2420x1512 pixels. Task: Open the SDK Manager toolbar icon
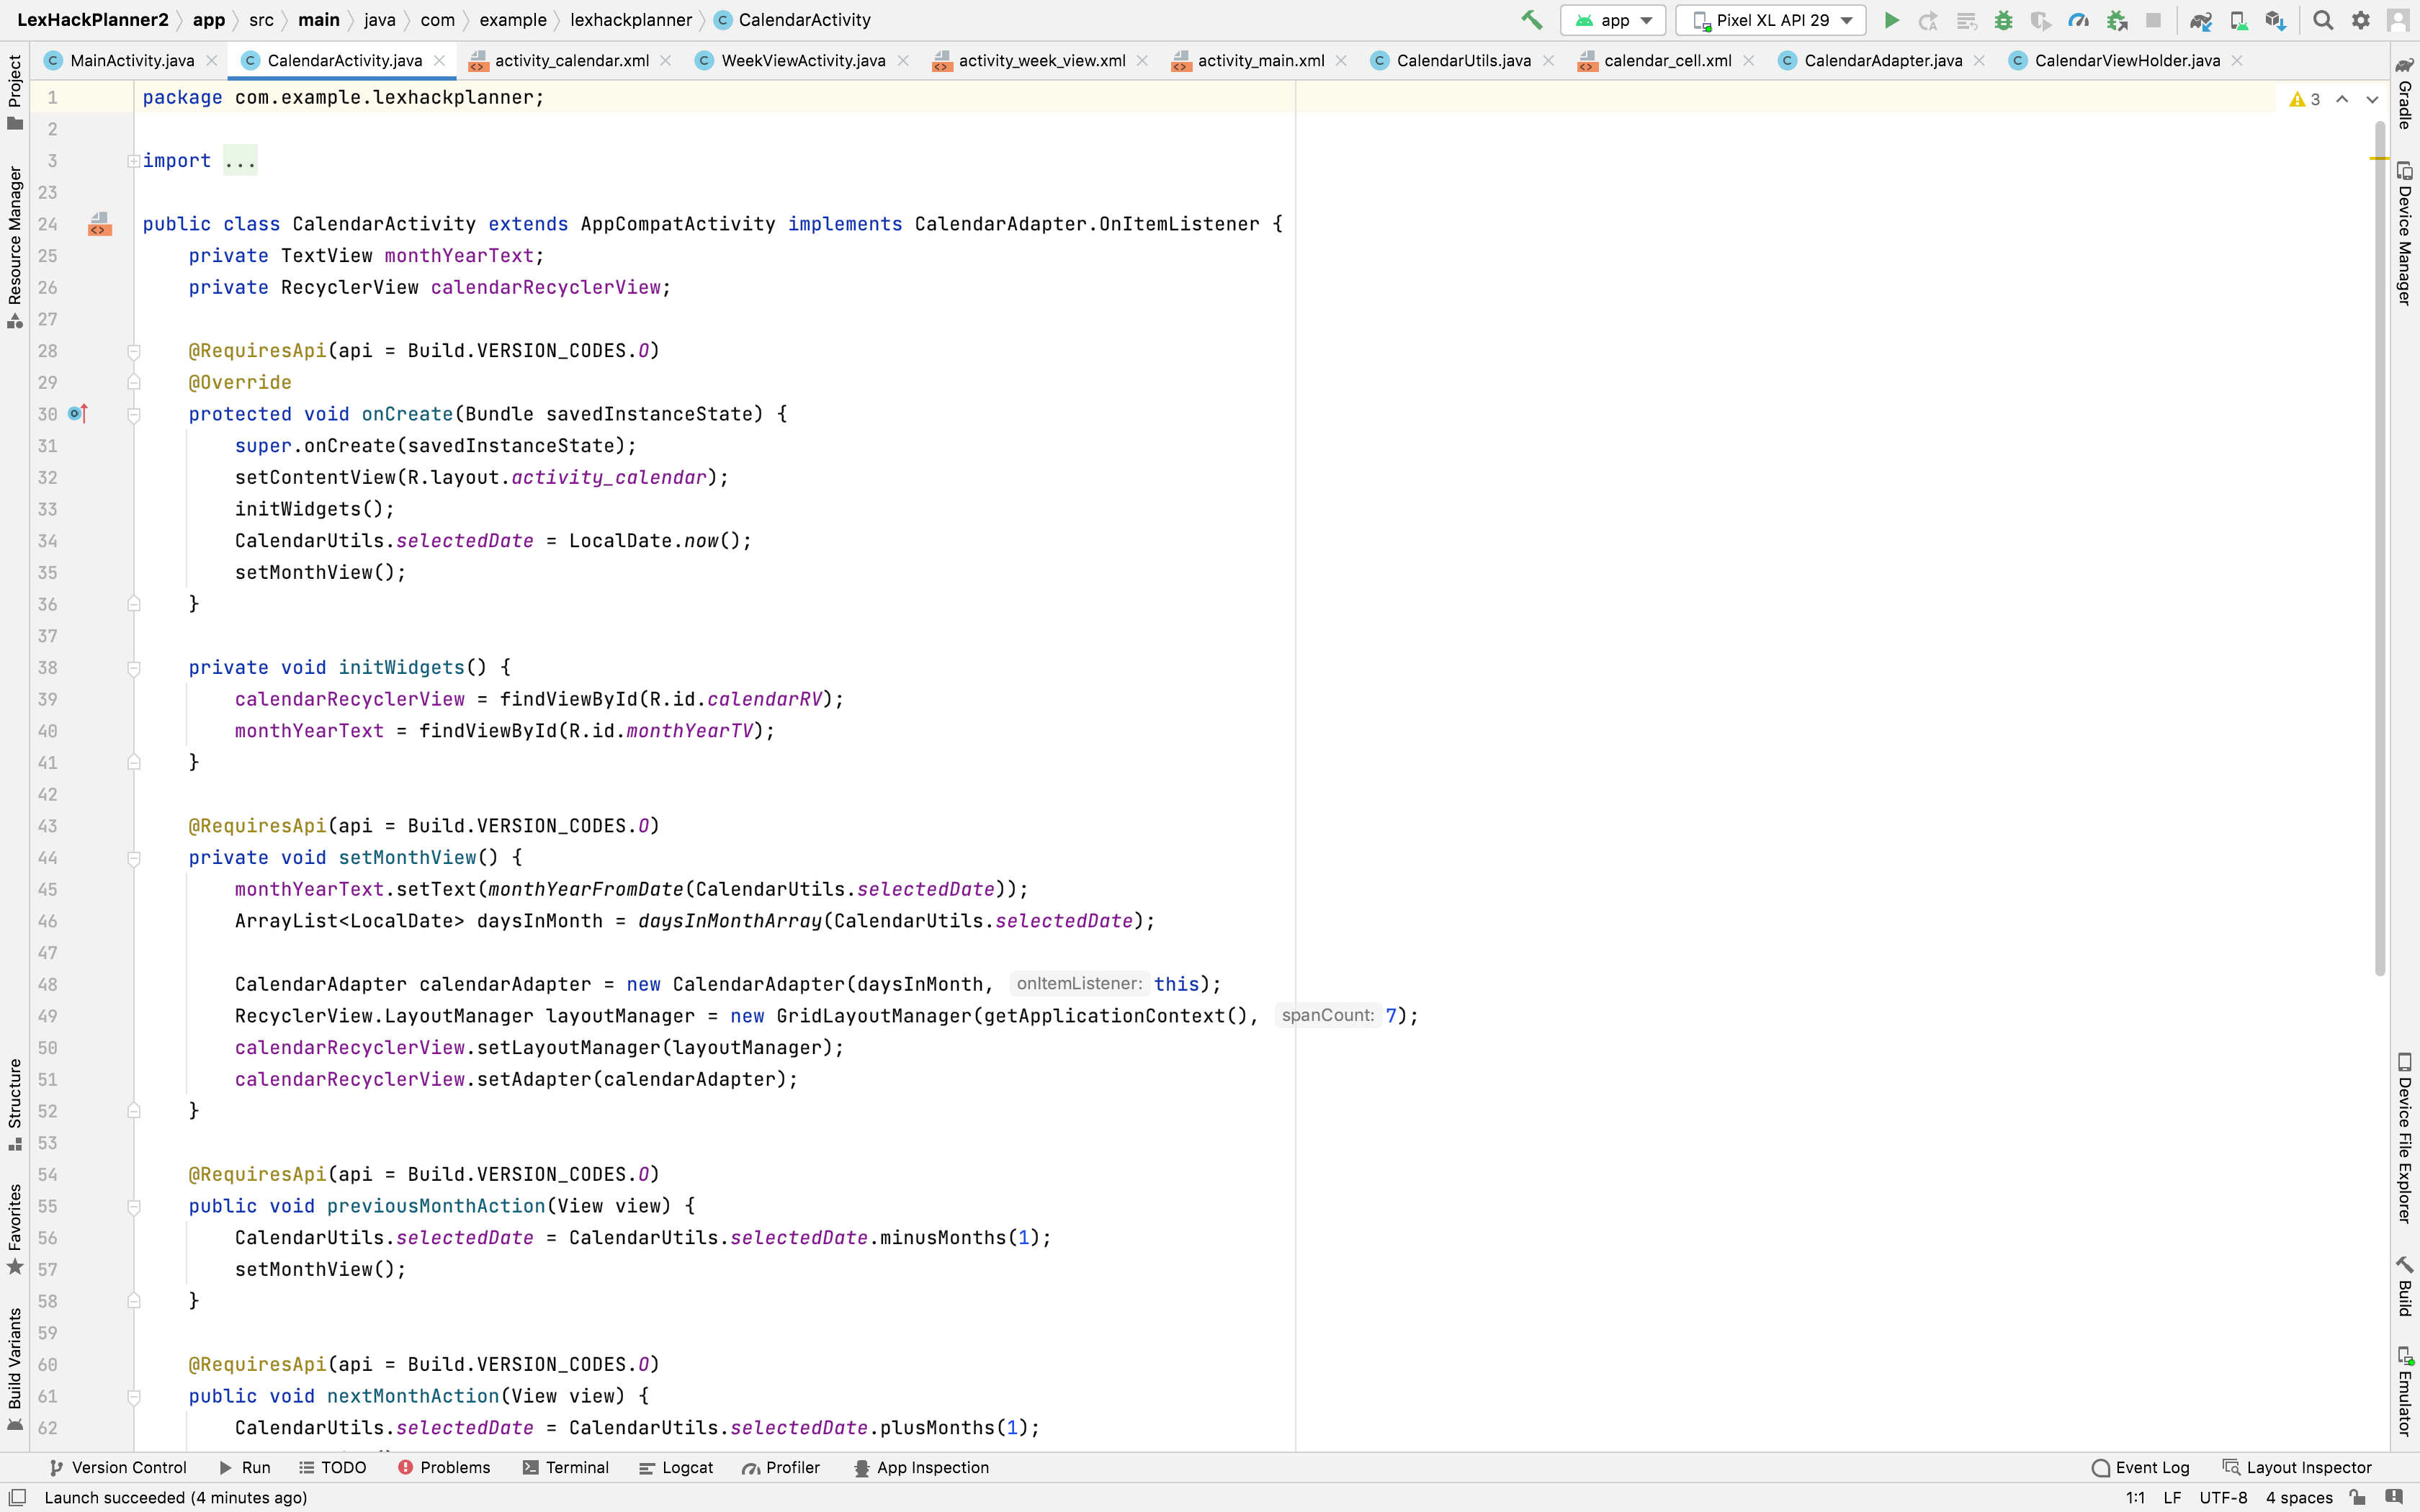click(2275, 20)
